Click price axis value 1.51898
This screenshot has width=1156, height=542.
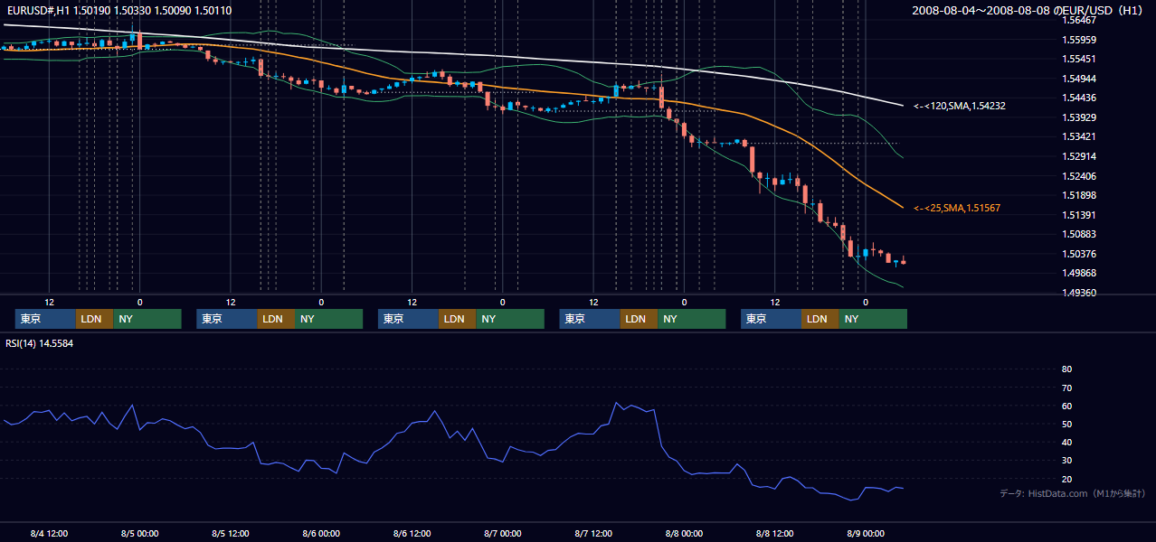point(1078,195)
